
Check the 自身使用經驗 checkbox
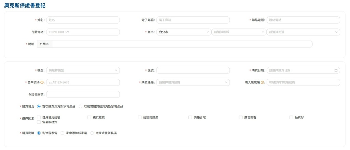[x=39, y=117]
